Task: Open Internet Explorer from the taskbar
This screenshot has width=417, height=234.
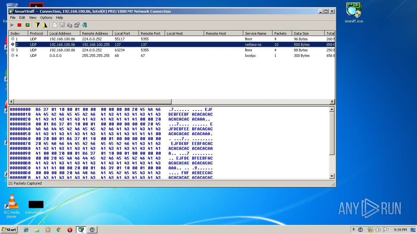Action: (x=26, y=230)
